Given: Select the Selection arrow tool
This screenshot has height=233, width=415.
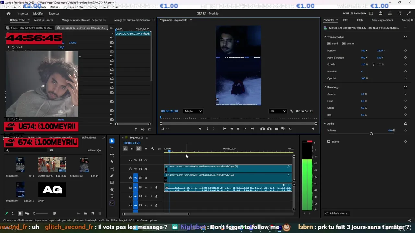Looking at the screenshot, I should tap(112, 141).
